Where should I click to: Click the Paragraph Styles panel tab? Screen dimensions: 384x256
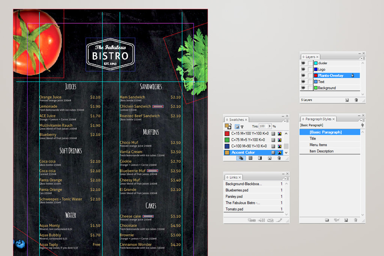[318, 119]
